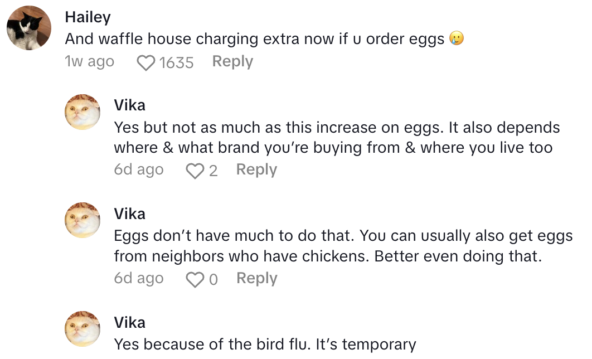This screenshot has width=592, height=359.
Task: Click the 0 like count on chickens reply
Action: (x=213, y=279)
